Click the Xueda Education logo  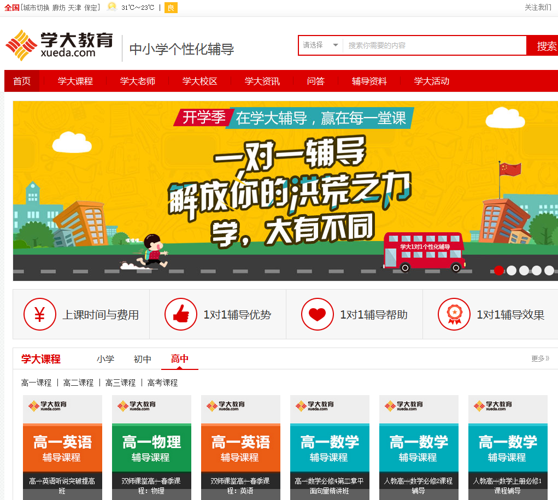coord(59,45)
